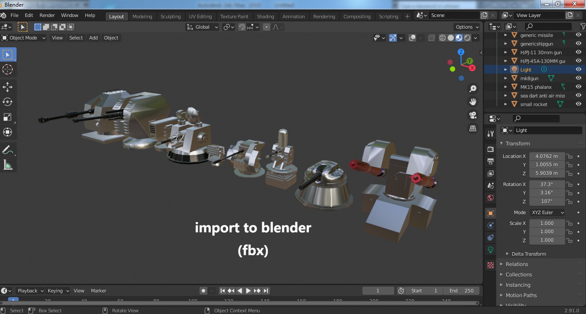Open the Playback menu button
The height and width of the screenshot is (314, 586).
pyautogui.click(x=30, y=291)
